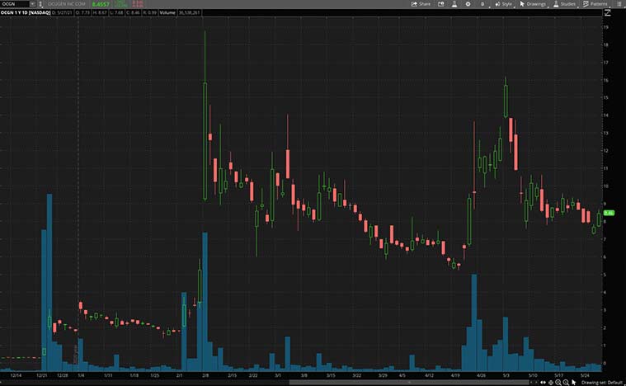Click the price axis toggle icon at right
Viewport: 626px width, 386px height.
(x=608, y=13)
